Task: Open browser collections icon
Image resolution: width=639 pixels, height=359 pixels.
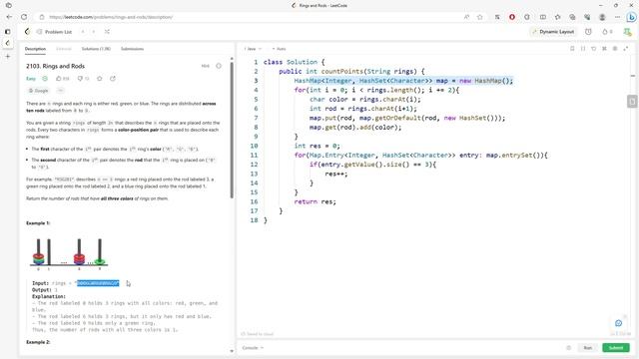Action: (x=572, y=17)
